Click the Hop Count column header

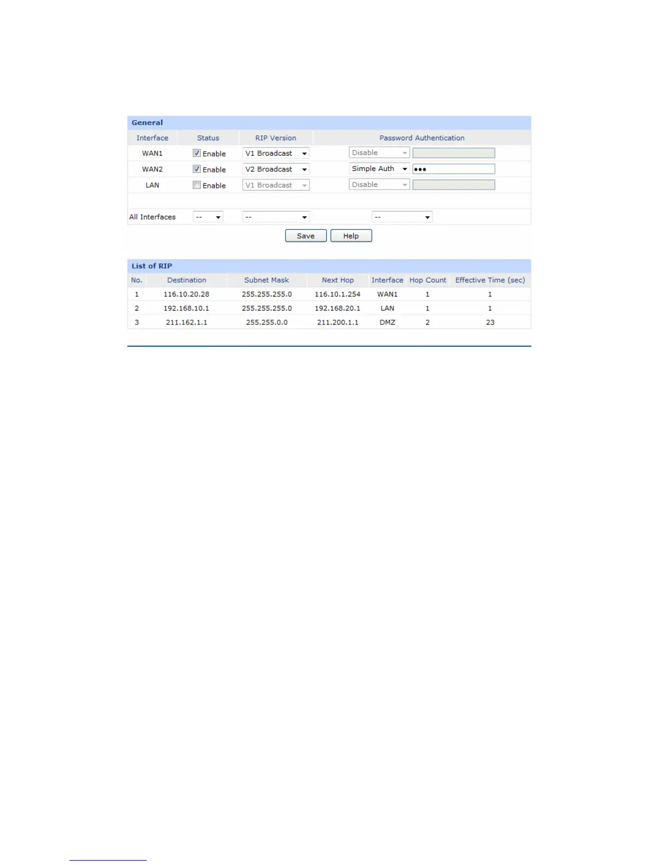point(428,280)
